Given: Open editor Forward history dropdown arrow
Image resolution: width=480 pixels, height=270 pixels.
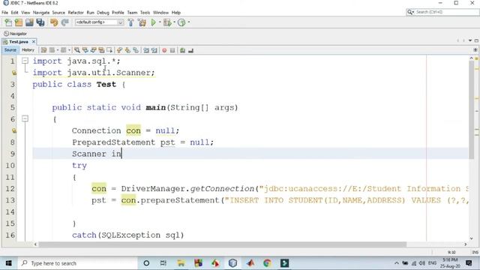Looking at the screenshot, I should click(x=69, y=50).
